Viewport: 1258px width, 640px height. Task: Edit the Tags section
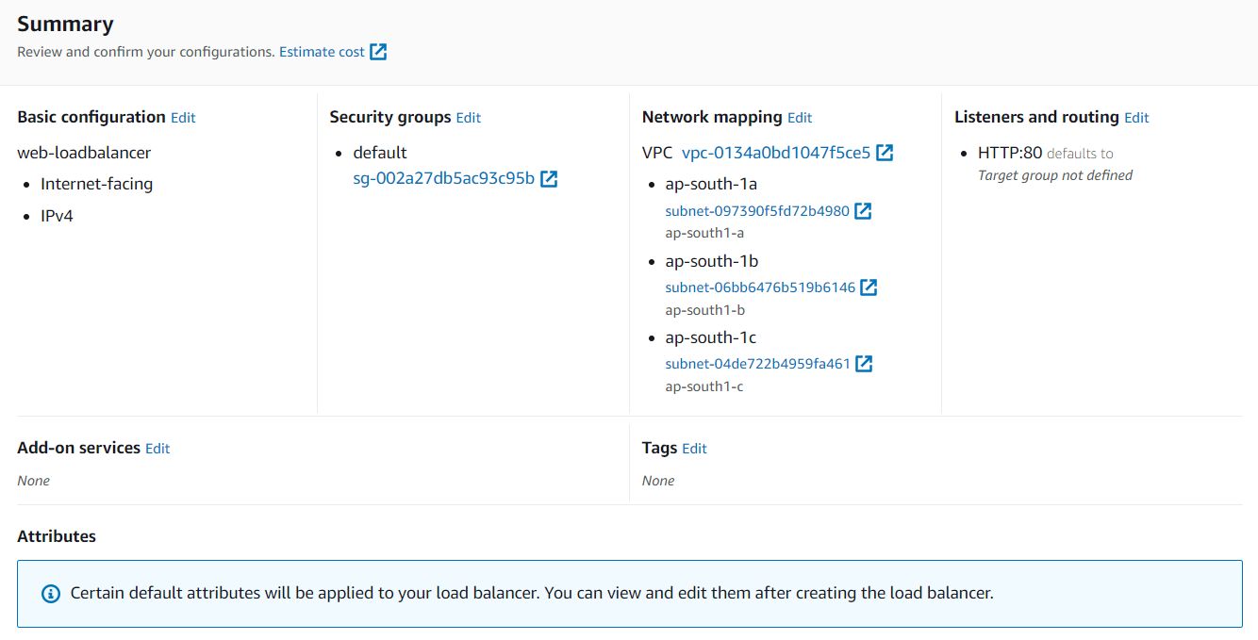pos(694,449)
